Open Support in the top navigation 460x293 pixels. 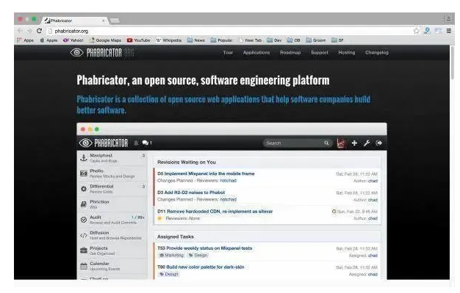tap(320, 53)
